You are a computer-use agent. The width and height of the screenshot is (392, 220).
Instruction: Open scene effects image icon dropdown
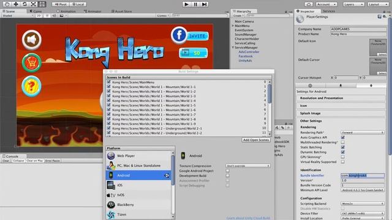point(62,15)
